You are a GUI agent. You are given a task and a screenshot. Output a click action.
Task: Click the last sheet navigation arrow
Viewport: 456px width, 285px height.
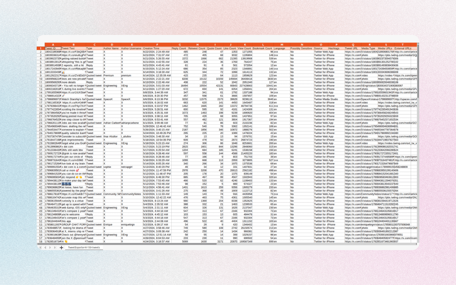click(x=55, y=247)
